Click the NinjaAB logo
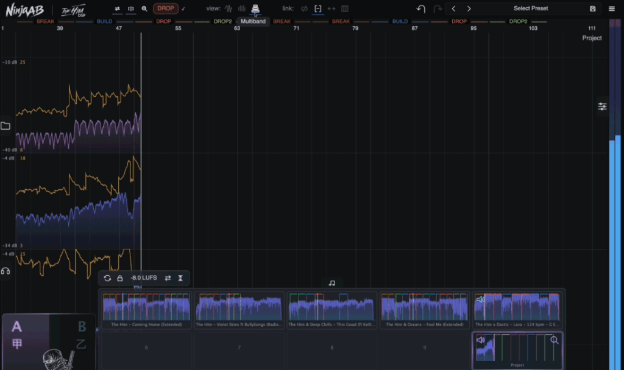 (24, 10)
